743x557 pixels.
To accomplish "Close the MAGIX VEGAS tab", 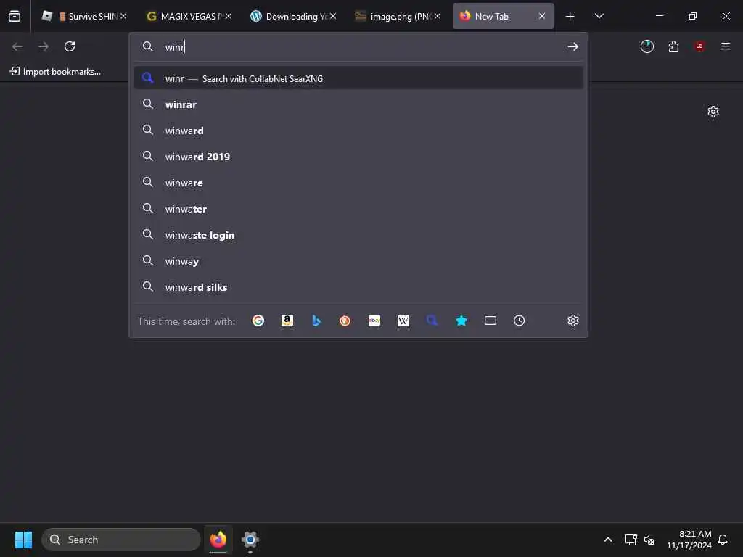I will pos(229,16).
